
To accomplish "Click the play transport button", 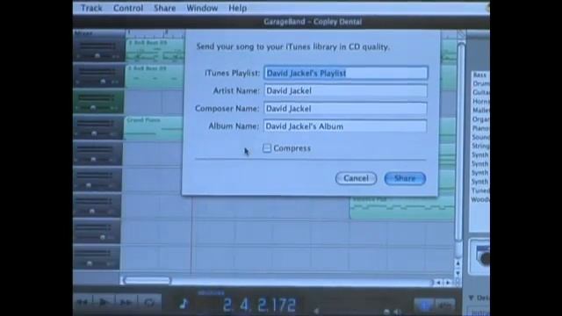I will click(104, 303).
